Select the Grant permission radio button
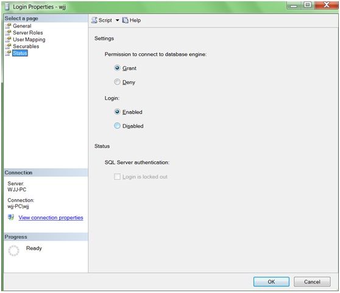Viewport: 340px width, 293px height. click(x=117, y=68)
